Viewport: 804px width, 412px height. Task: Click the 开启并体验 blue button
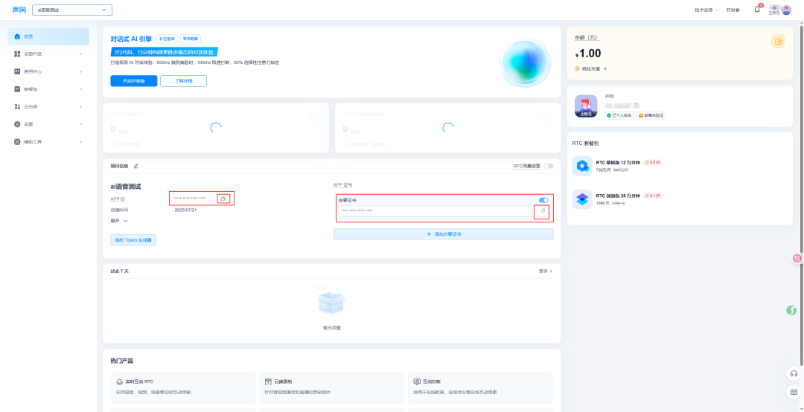coord(134,81)
